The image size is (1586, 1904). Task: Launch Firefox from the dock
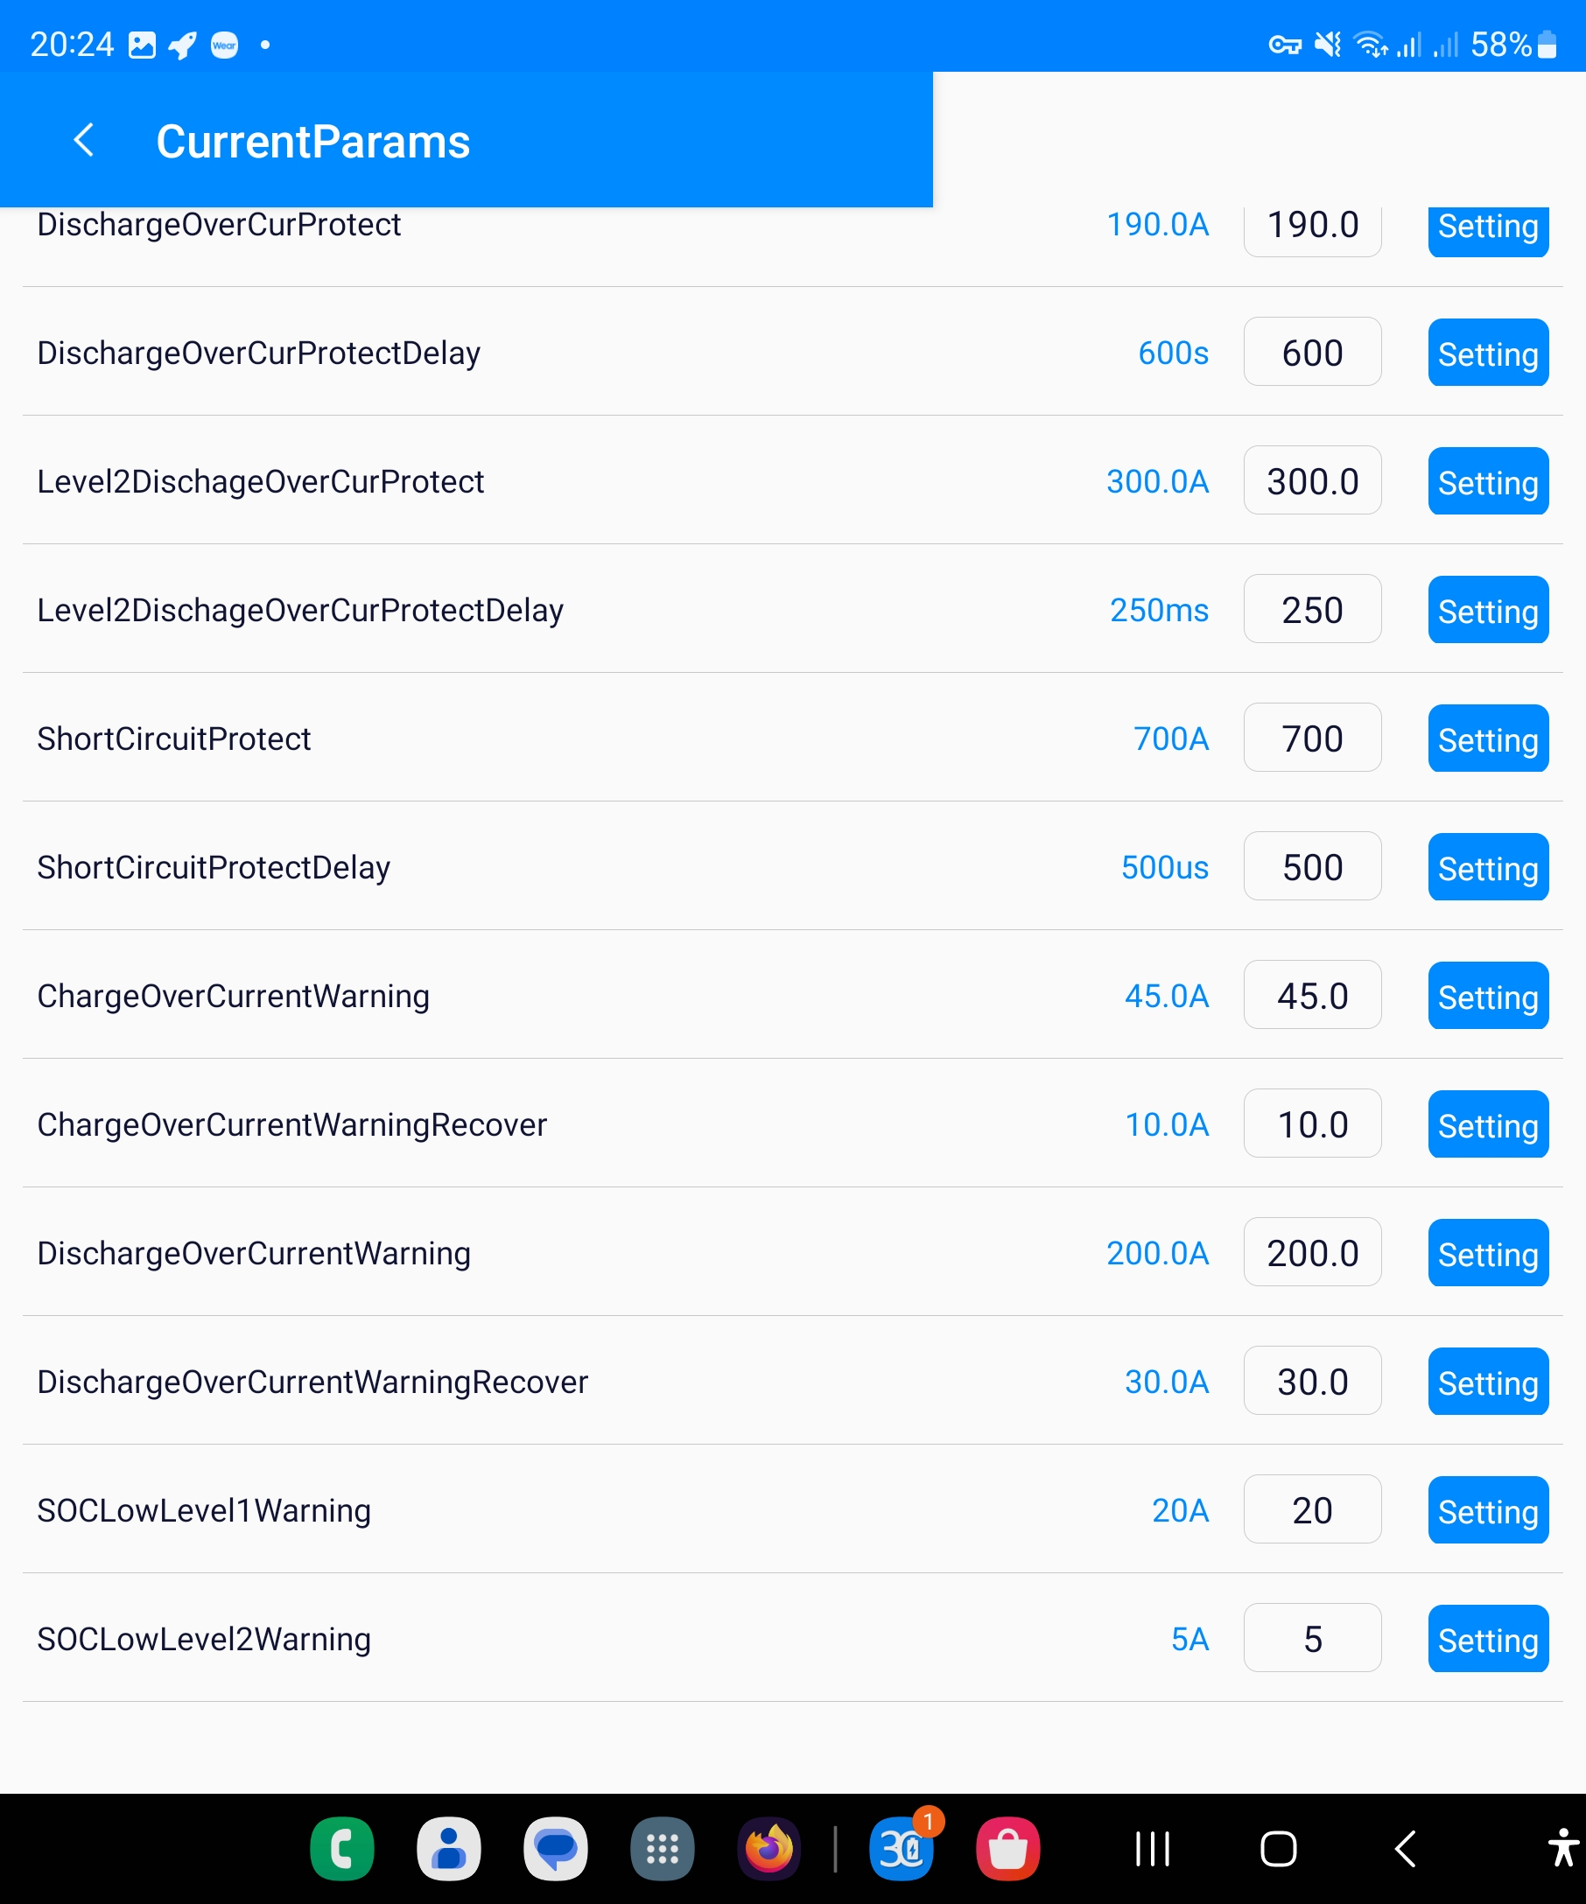pos(769,1848)
